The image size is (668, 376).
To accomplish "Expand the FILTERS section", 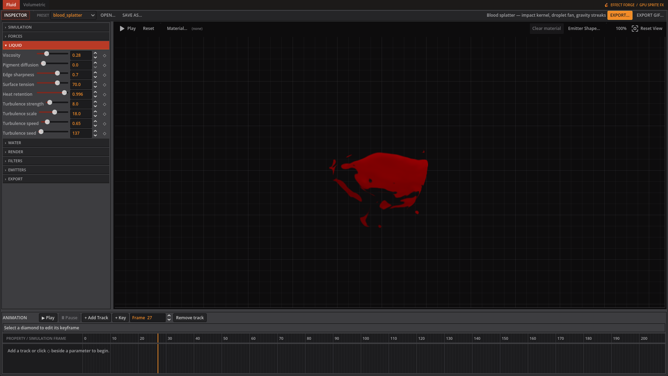I will pos(56,161).
